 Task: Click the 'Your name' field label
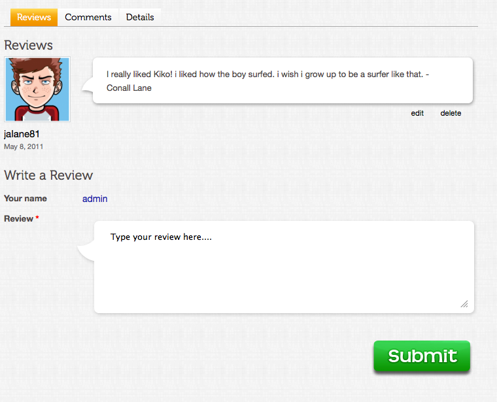[x=26, y=199]
